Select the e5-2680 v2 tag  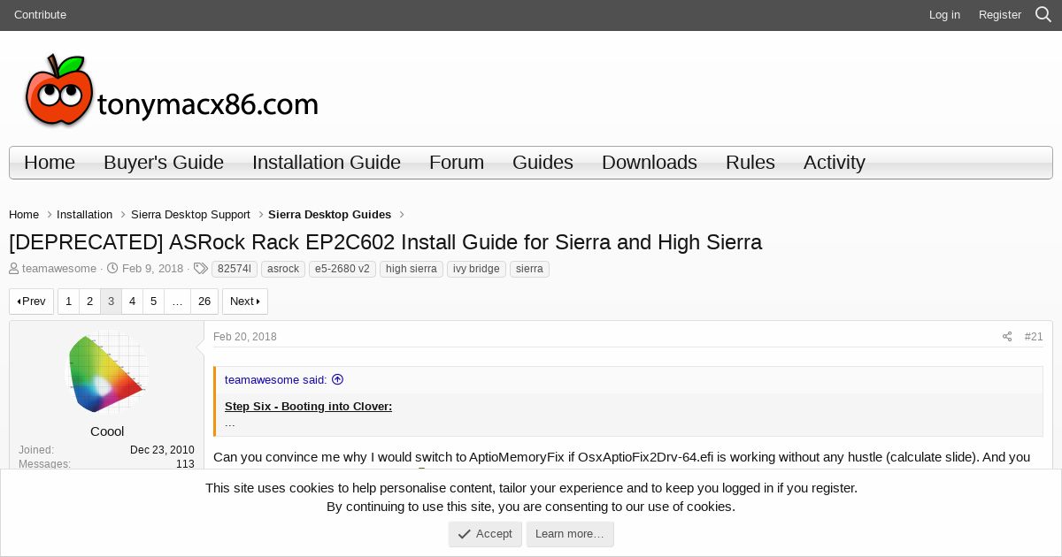(x=342, y=269)
